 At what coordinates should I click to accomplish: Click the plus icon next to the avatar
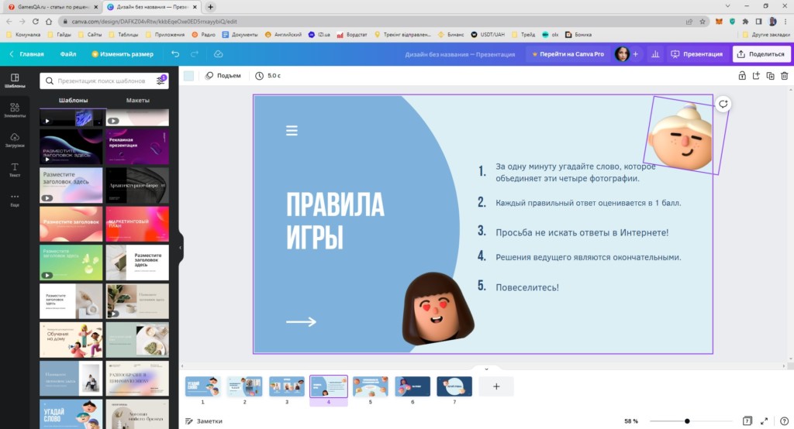(x=636, y=54)
